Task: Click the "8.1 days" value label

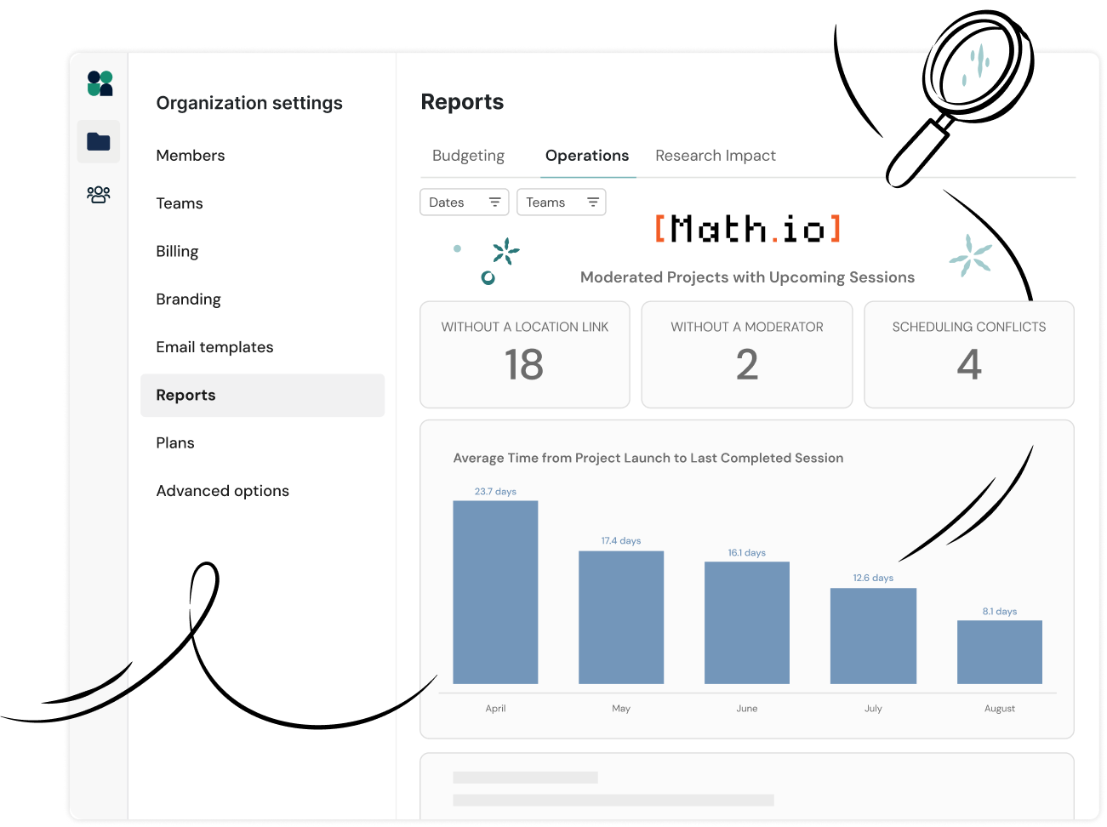Action: tap(1000, 612)
